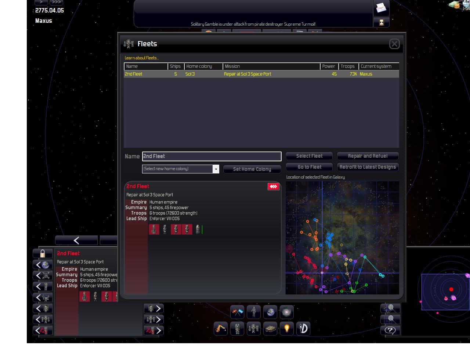
Task: Click the Select new home colony combo box
Action: pos(181,169)
